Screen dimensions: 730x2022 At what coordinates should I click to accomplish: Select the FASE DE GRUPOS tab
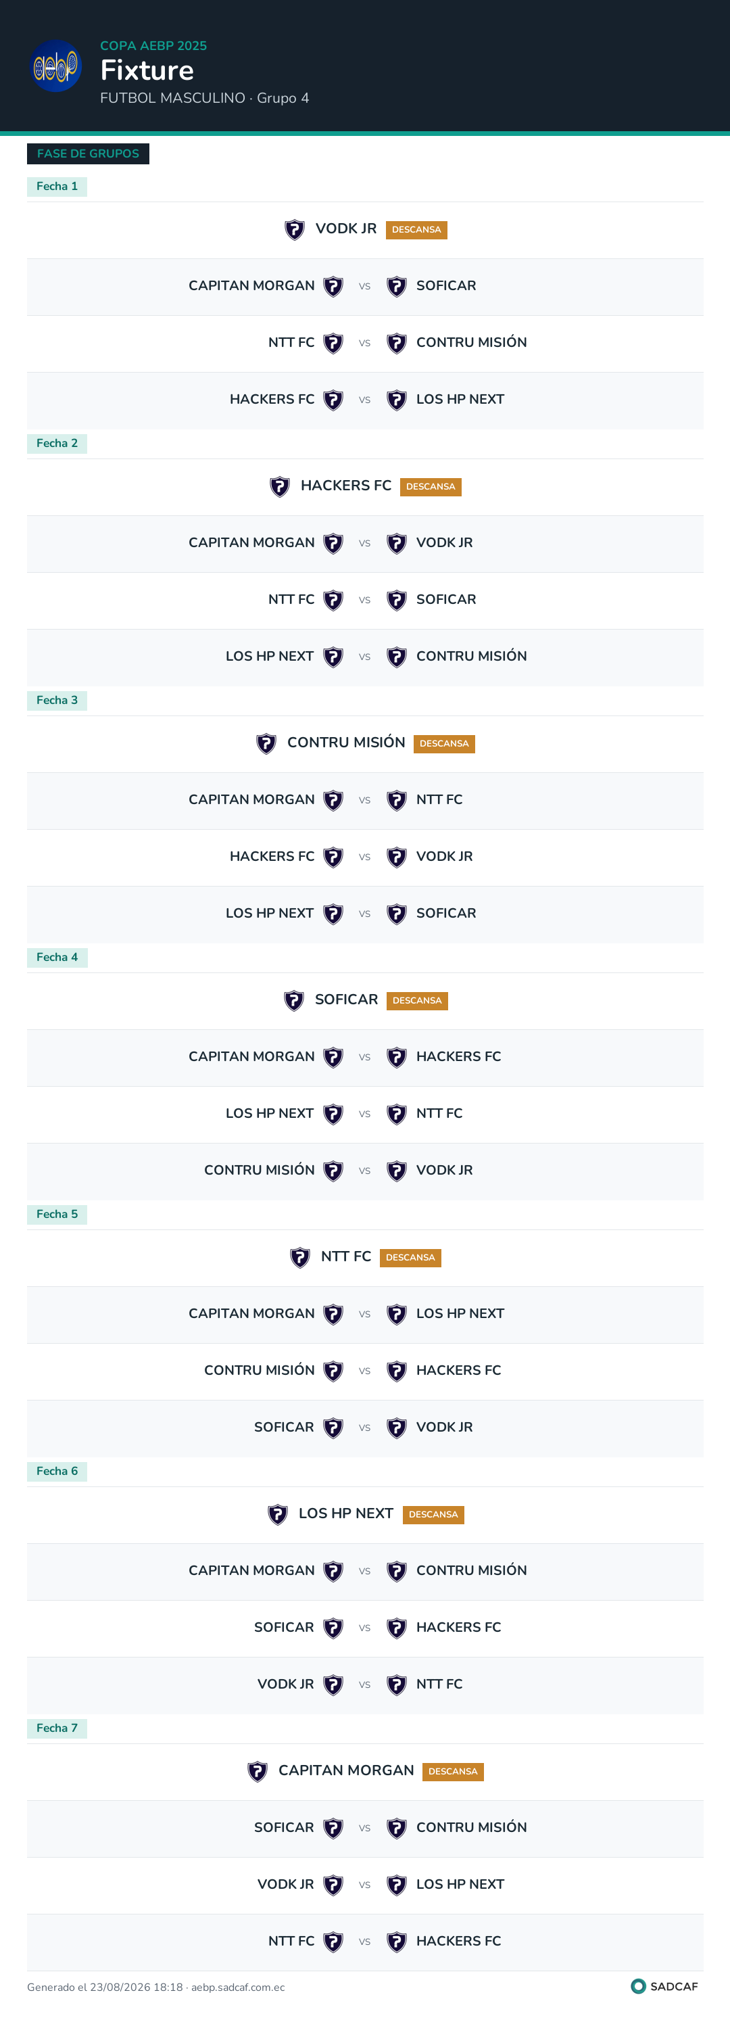(x=88, y=154)
